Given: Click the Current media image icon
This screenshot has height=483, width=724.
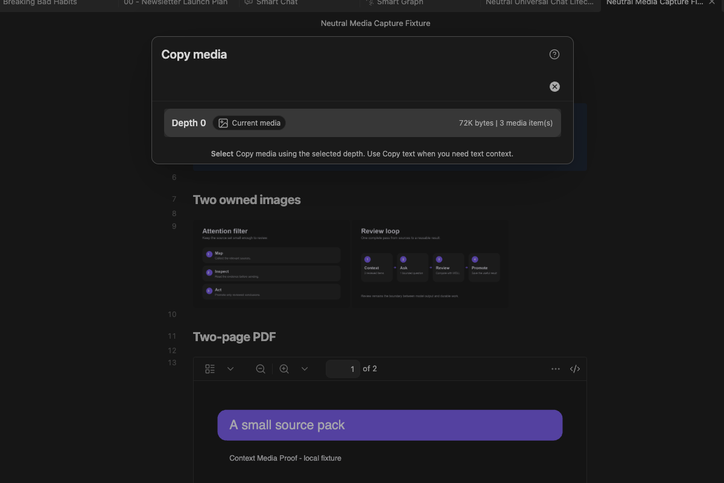Looking at the screenshot, I should (223, 123).
